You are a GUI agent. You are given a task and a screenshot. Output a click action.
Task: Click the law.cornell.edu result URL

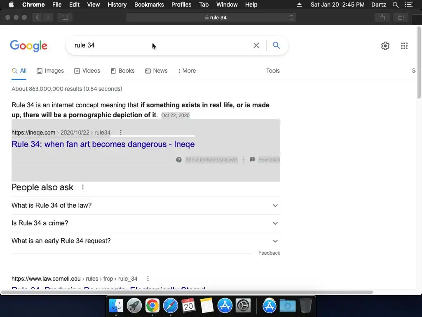(x=74, y=279)
